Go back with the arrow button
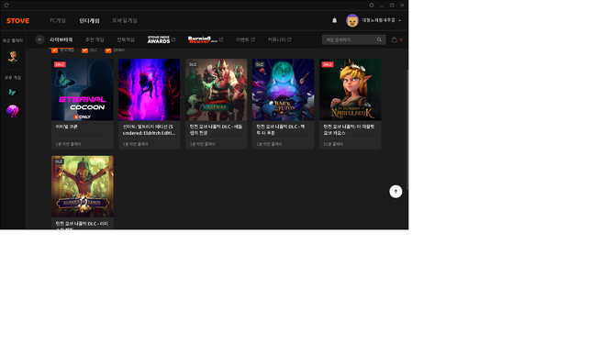 (x=39, y=39)
